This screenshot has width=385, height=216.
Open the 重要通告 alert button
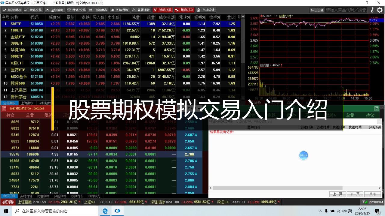(141, 10)
